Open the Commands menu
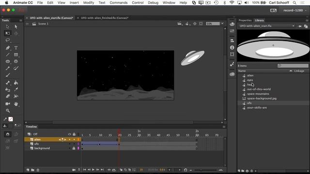310x174 pixels. 118,2
